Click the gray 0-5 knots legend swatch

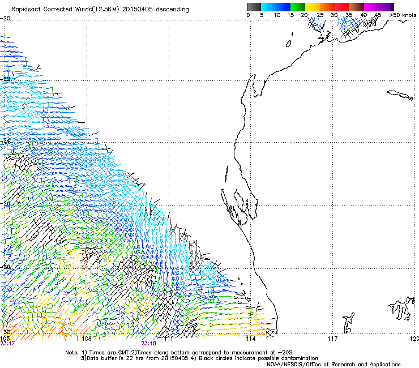254,7
